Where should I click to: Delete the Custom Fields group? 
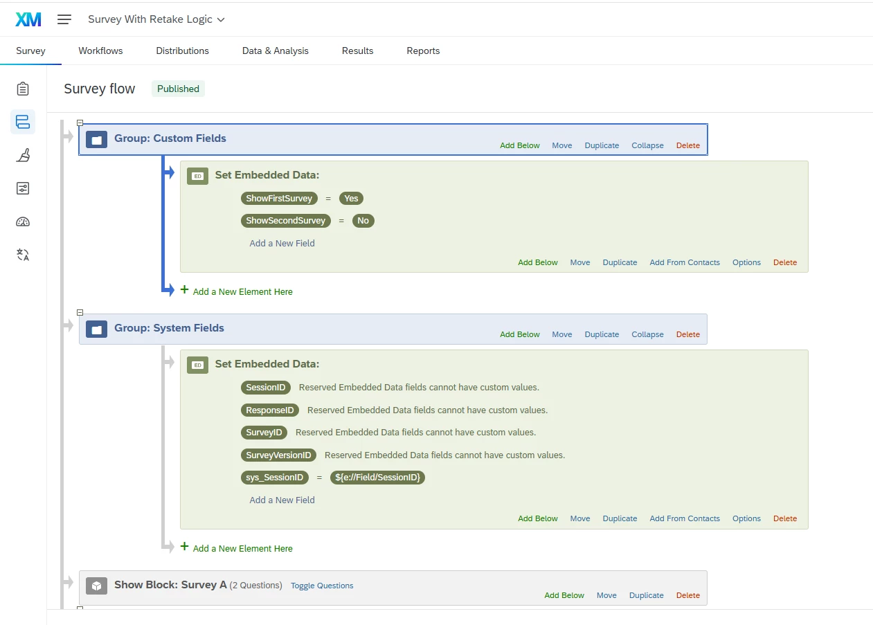(688, 145)
